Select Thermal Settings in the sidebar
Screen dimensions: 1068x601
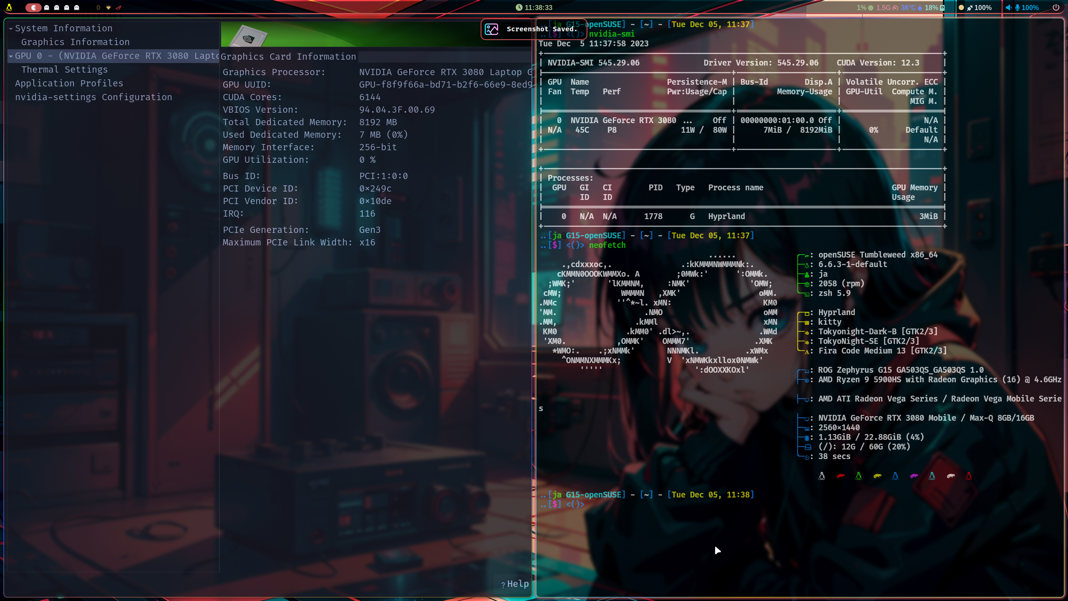(64, 70)
